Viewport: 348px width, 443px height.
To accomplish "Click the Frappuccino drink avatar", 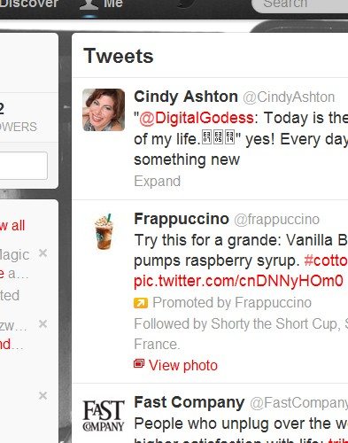I will click(104, 231).
